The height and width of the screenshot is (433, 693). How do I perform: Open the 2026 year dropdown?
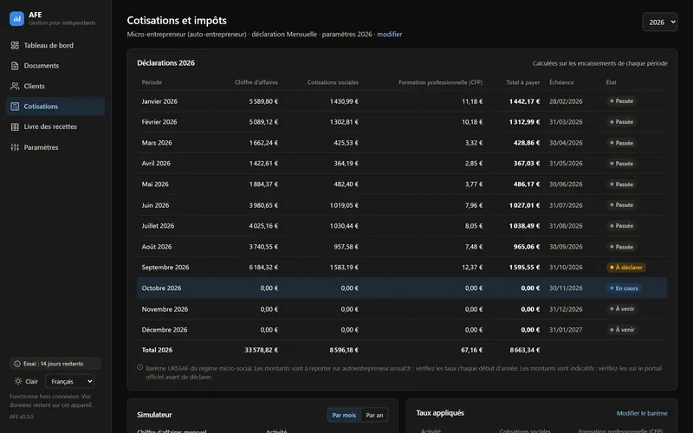(659, 23)
